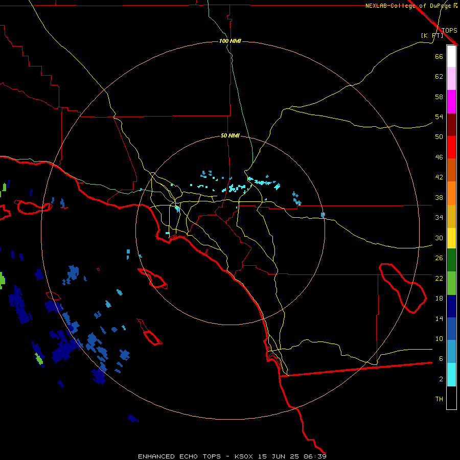Click the TOPS legend title

(449, 30)
